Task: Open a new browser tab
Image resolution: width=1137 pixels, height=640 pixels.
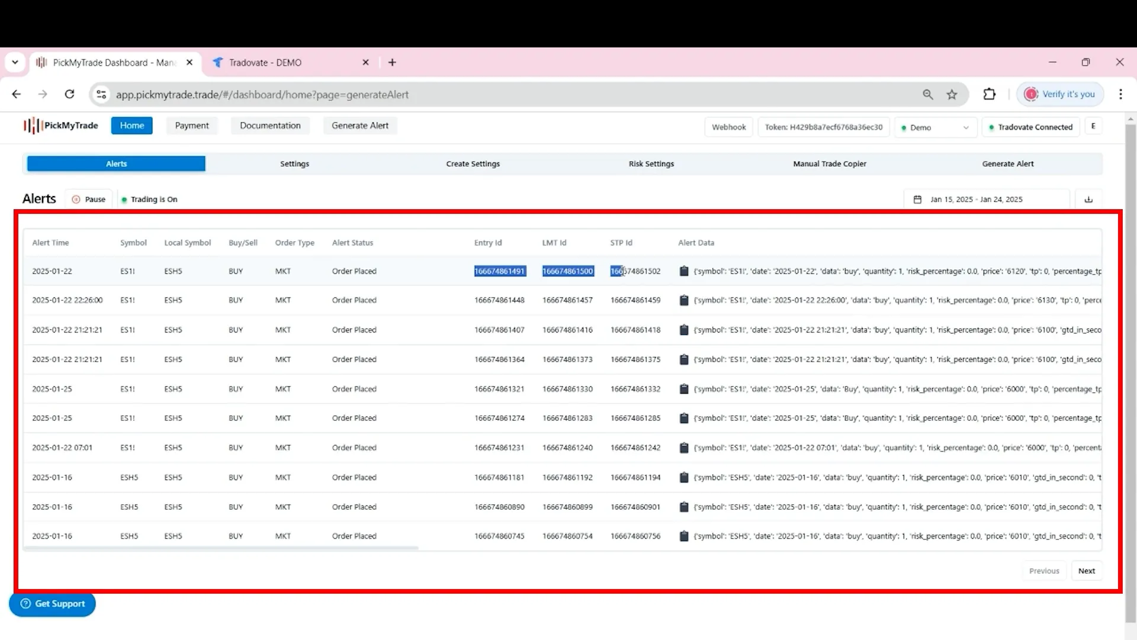Action: point(392,62)
